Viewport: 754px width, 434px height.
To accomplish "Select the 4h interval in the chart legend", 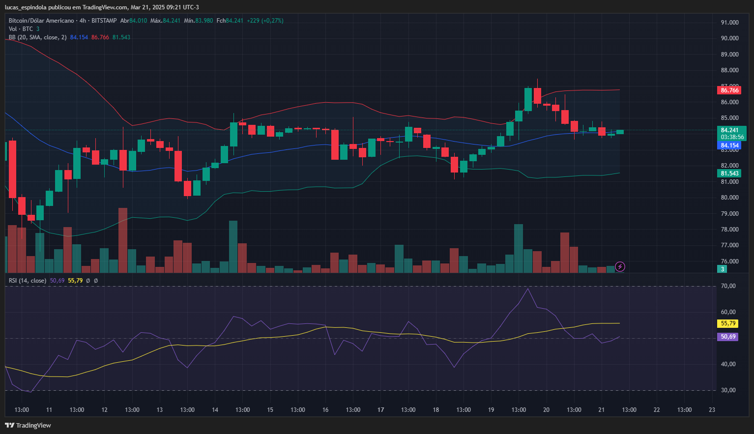I will point(83,21).
